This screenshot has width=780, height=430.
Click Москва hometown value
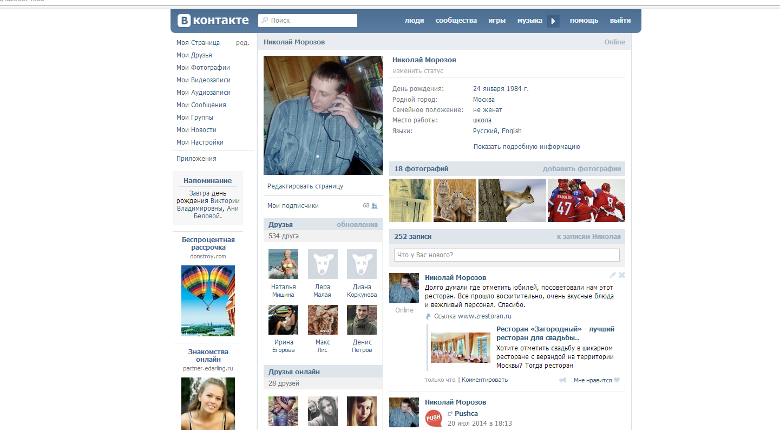[x=484, y=100]
